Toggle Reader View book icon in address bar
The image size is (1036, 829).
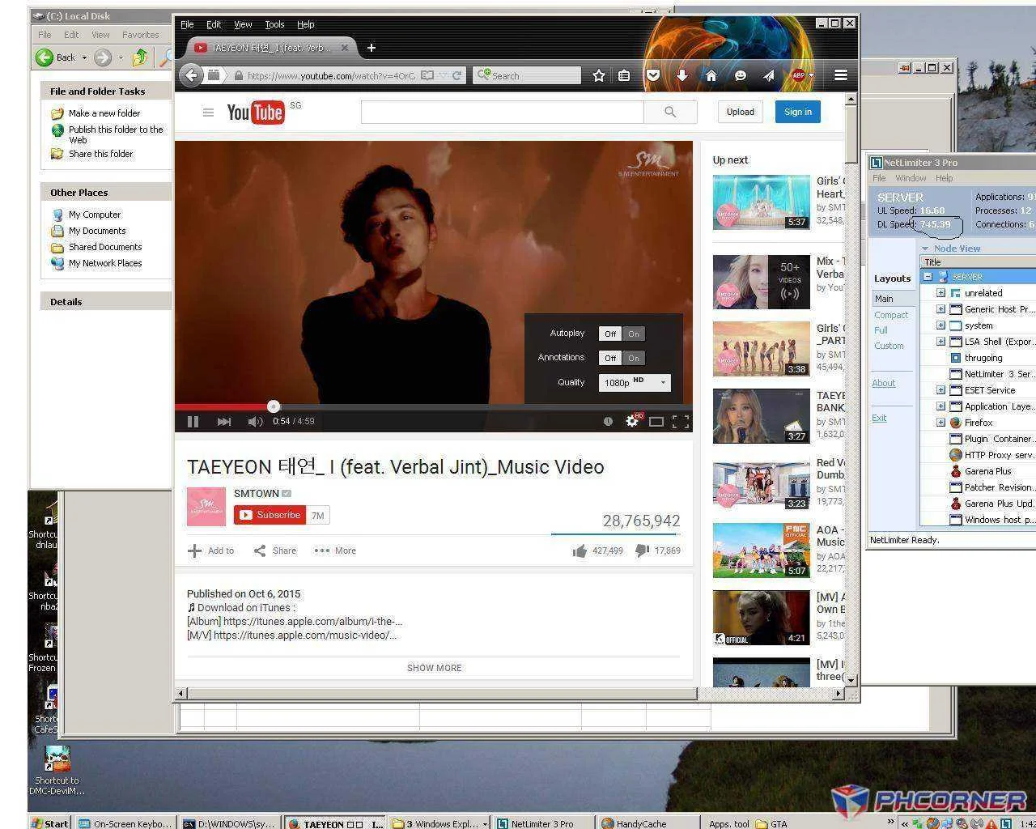(427, 75)
